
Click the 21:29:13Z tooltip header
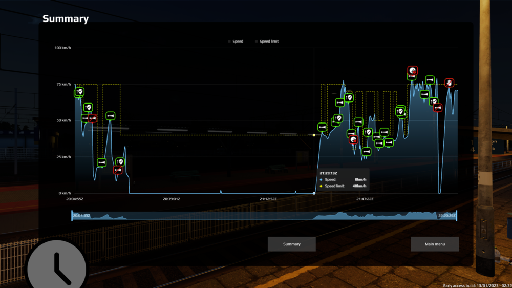pyautogui.click(x=329, y=173)
